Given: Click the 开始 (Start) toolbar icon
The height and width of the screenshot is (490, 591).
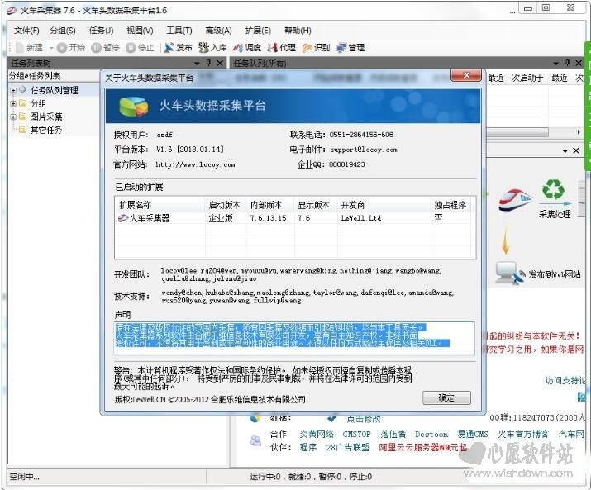Looking at the screenshot, I should tap(62, 47).
